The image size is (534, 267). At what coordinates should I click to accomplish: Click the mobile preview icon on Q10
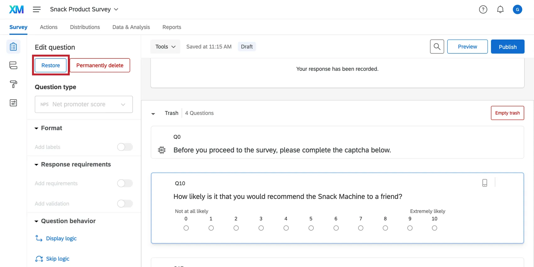coord(485,183)
